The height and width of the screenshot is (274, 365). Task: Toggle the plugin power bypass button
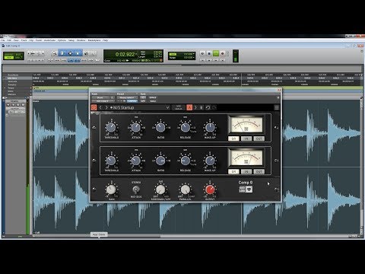point(94,107)
